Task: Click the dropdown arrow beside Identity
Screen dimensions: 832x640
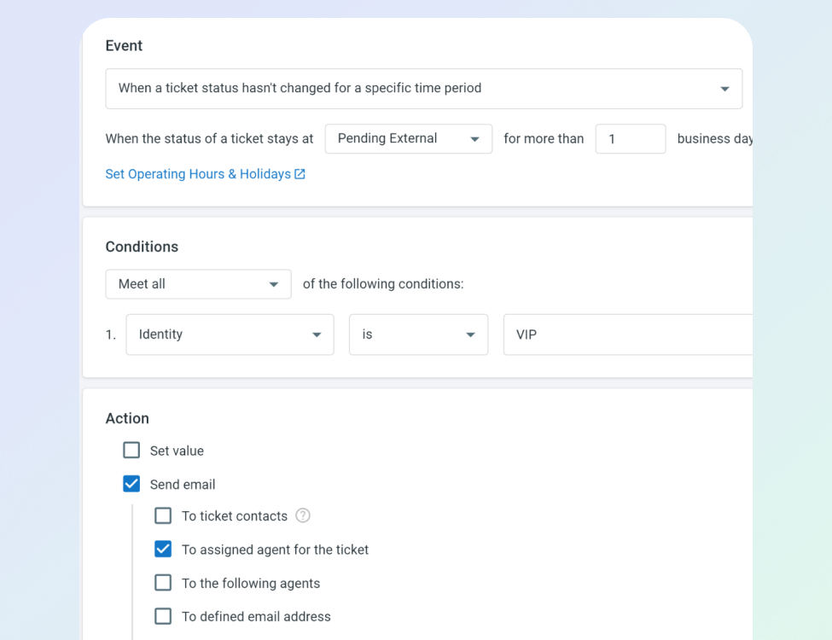Action: click(316, 335)
